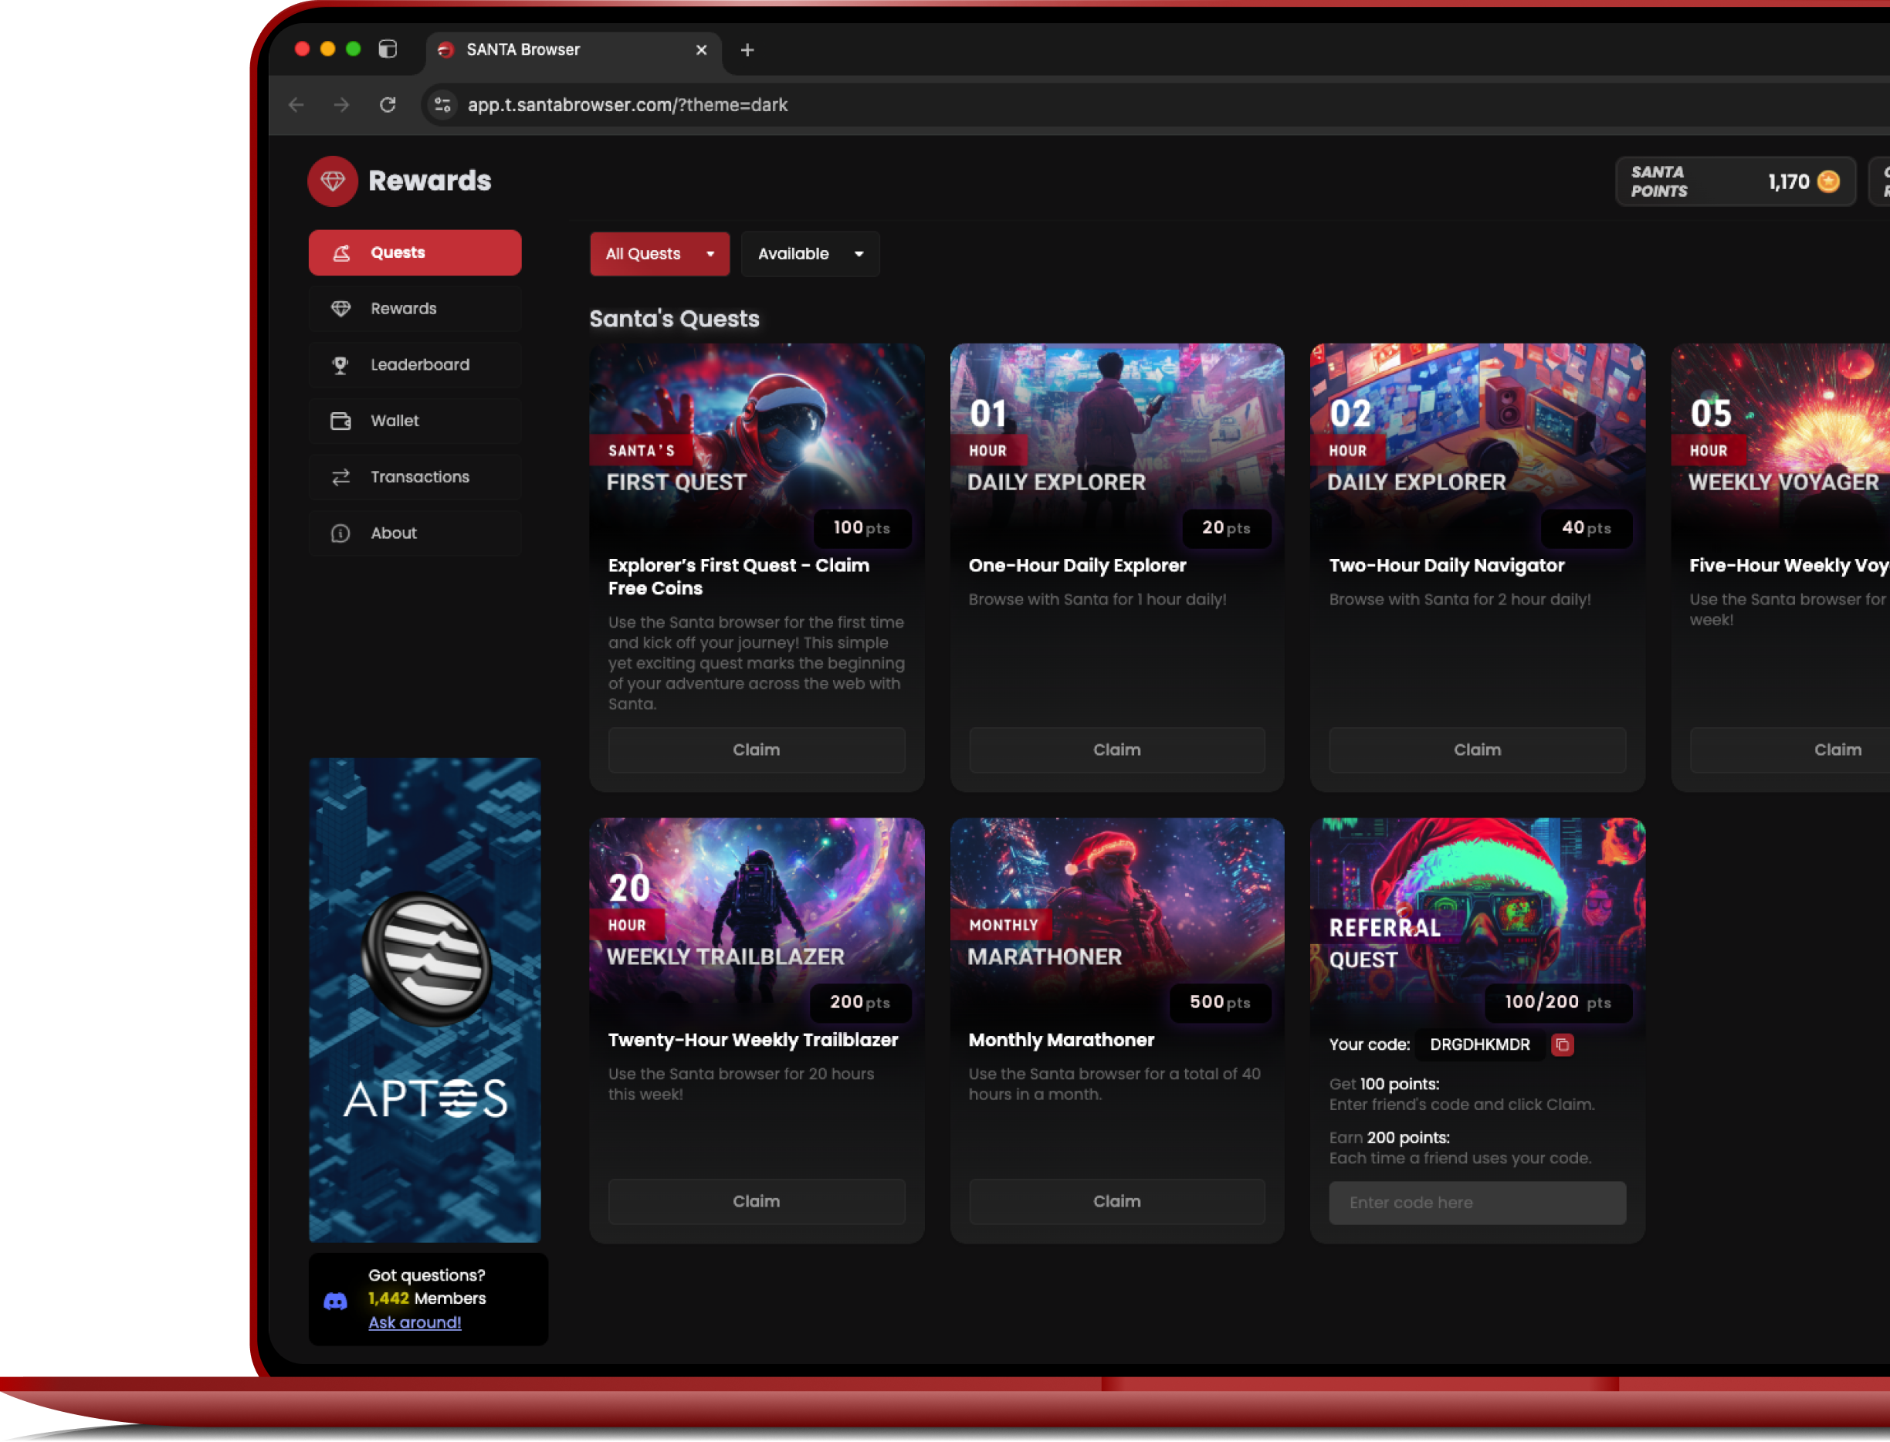Click browser sidebar toggle icon
Screen dimensions: 1890x1442
click(x=388, y=49)
